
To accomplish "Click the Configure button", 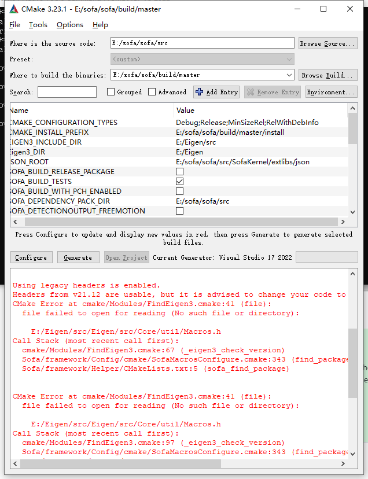I will point(31,257).
